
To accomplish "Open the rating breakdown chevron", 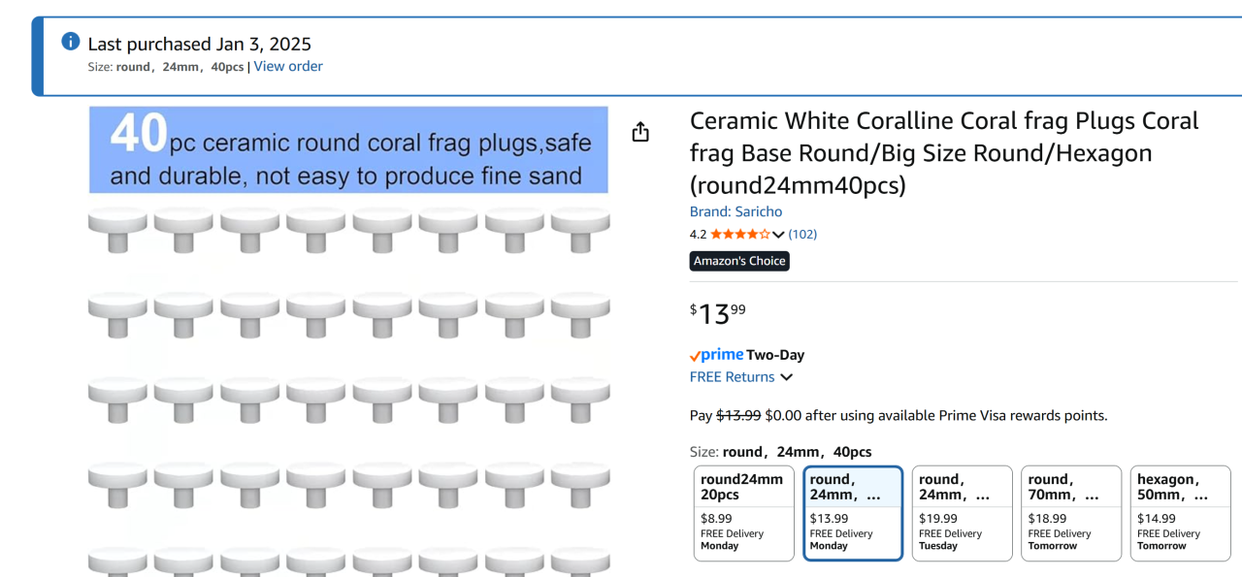I will pos(778,235).
